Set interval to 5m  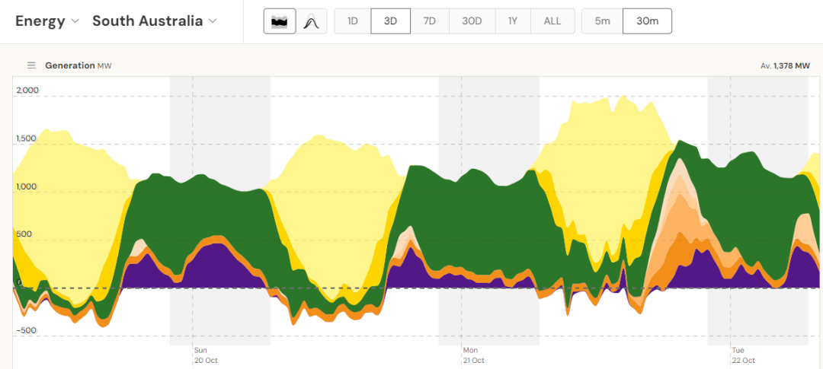(602, 21)
